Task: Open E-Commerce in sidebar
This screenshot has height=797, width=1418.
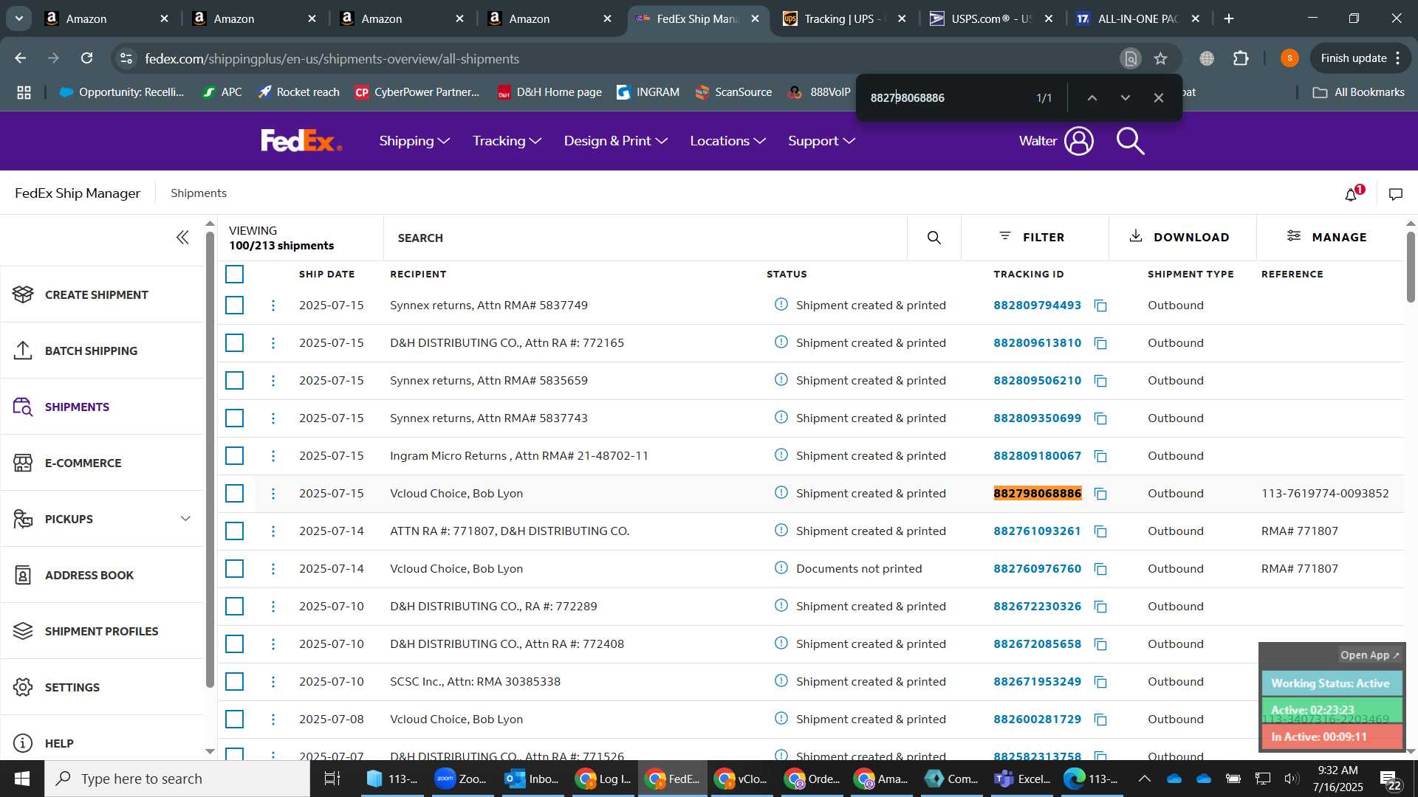Action: pyautogui.click(x=102, y=463)
